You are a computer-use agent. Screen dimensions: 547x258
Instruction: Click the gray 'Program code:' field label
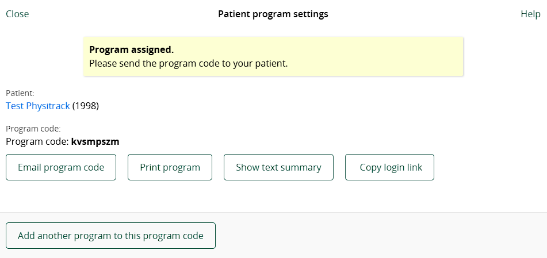pyautogui.click(x=33, y=129)
